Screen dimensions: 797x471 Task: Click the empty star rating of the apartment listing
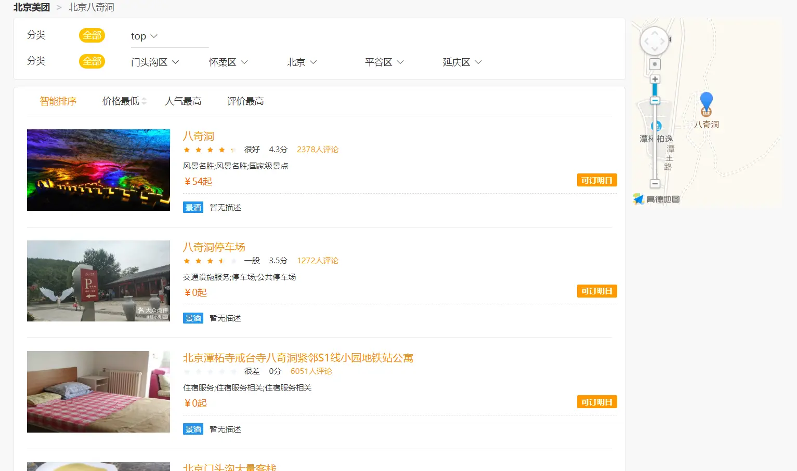click(x=210, y=372)
